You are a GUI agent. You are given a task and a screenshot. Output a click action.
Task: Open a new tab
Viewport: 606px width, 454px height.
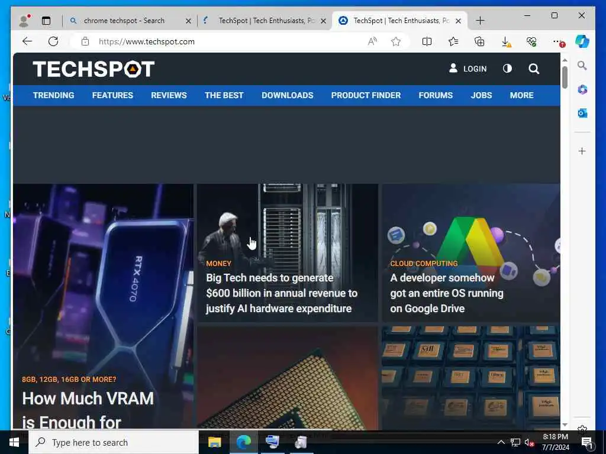pyautogui.click(x=480, y=21)
